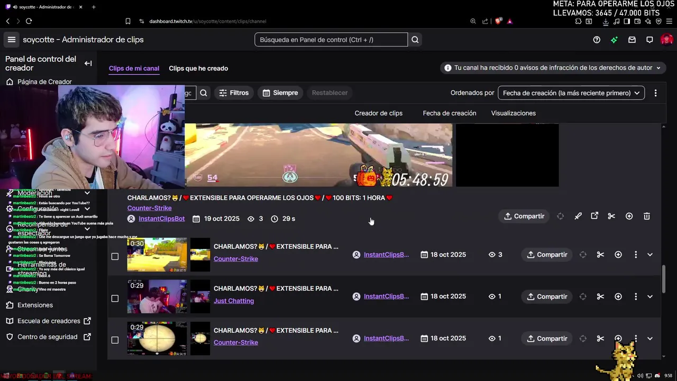Click Compartir on the Just Chatting clip row

(x=547, y=296)
